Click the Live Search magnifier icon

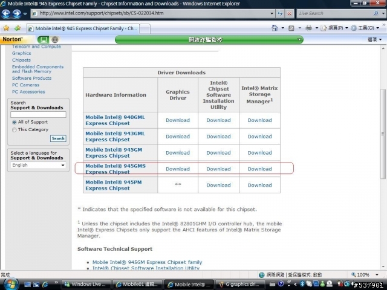pos(376,13)
